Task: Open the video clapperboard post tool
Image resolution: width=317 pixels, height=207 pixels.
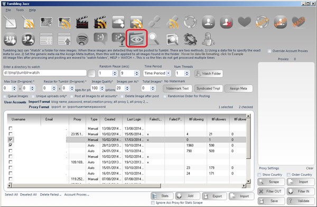Action: (82, 22)
